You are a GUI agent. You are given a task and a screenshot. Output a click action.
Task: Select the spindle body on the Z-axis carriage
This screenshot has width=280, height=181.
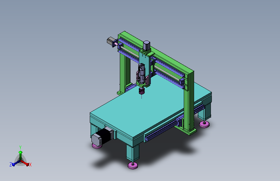[x=141, y=74]
